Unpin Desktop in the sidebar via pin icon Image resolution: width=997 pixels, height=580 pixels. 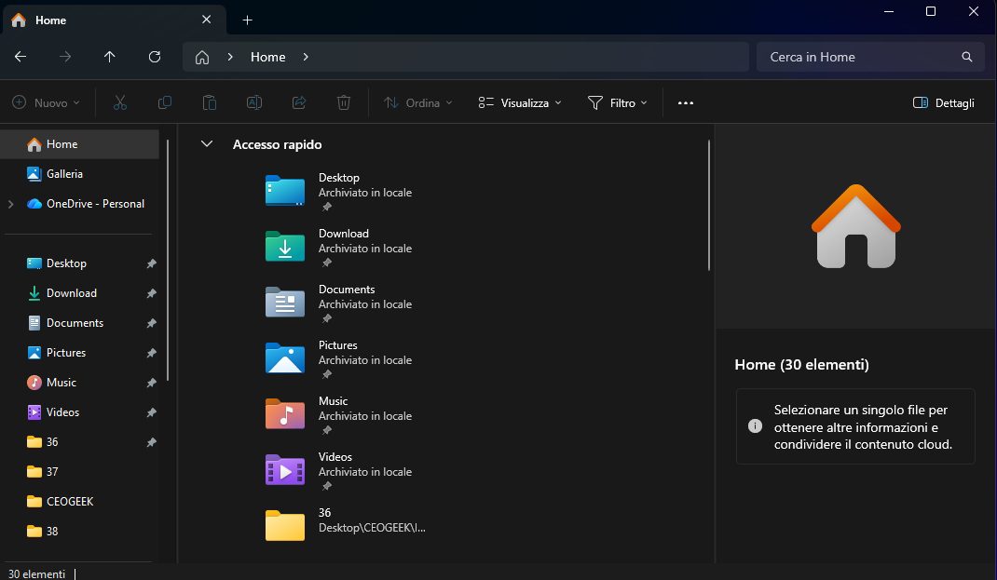(x=151, y=263)
